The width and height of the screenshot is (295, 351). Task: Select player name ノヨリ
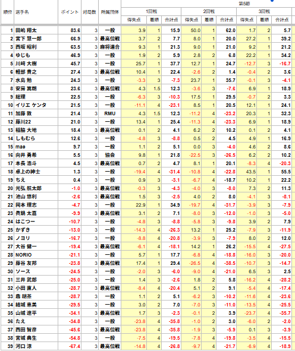point(23,238)
